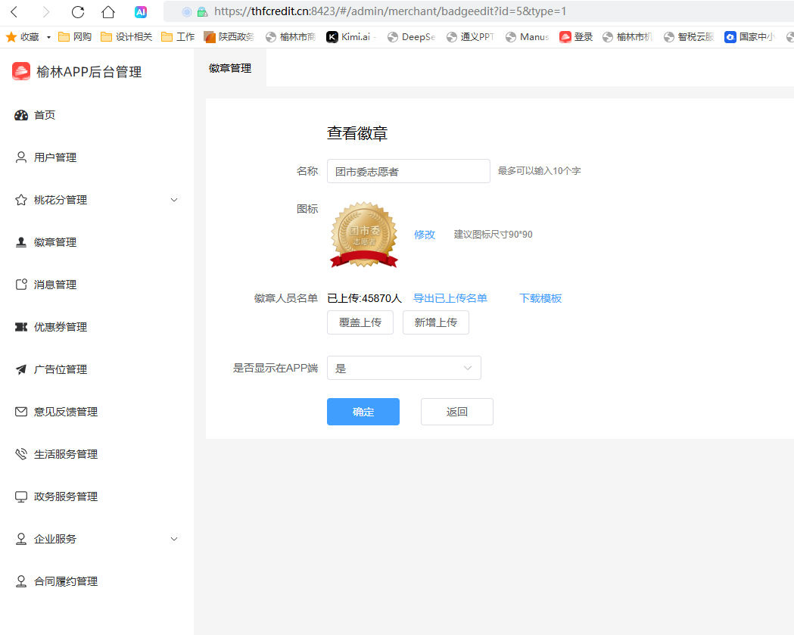
Task: Reload the page with the refresh icon
Action: [x=78, y=11]
